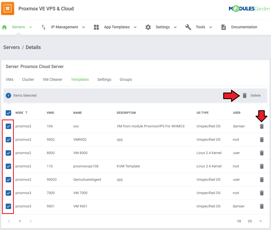Delete template QemuGuestAgent via trash icon
Screen dimensions: 271x230
pyautogui.click(x=262, y=180)
